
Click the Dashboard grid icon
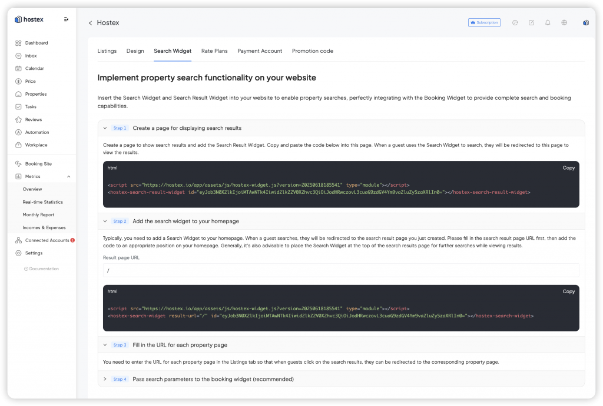click(18, 43)
